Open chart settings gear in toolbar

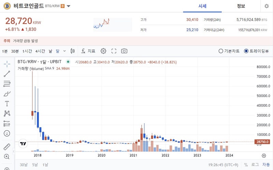(103, 51)
